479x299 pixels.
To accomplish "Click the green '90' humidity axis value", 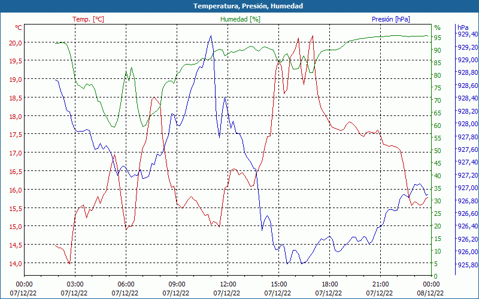I will tap(438, 50).
